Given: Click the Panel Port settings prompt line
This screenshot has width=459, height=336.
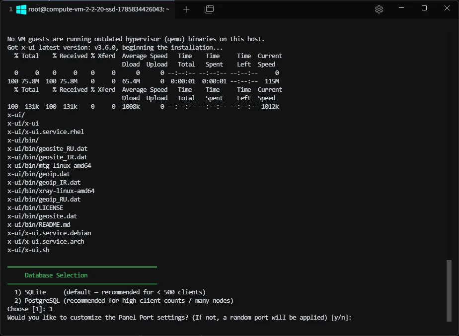Looking at the screenshot, I should 179,318.
